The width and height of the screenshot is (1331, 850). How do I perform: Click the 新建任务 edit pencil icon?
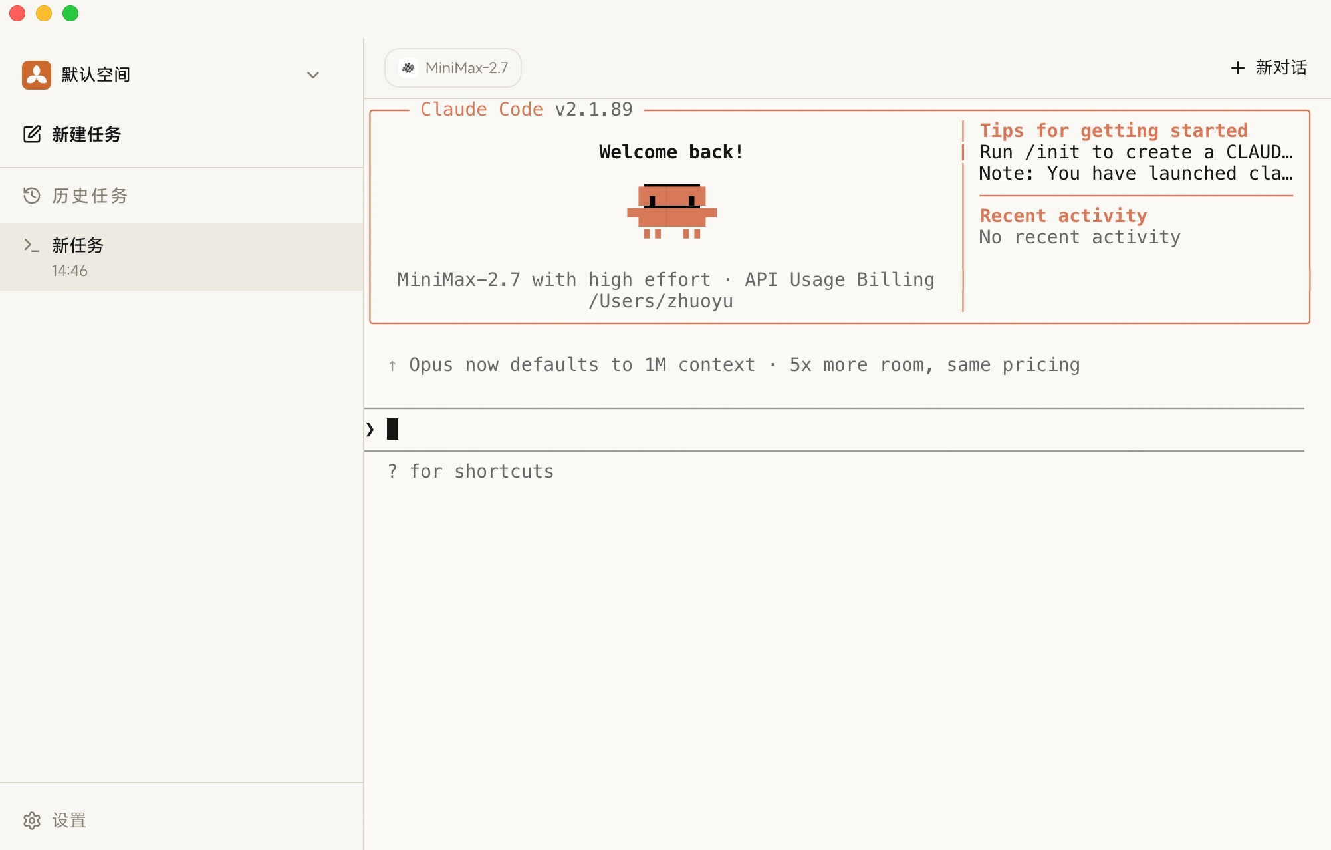32,134
